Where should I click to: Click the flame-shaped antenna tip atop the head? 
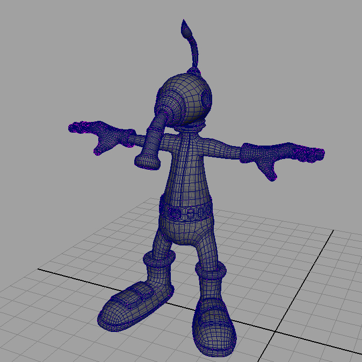[186, 30]
